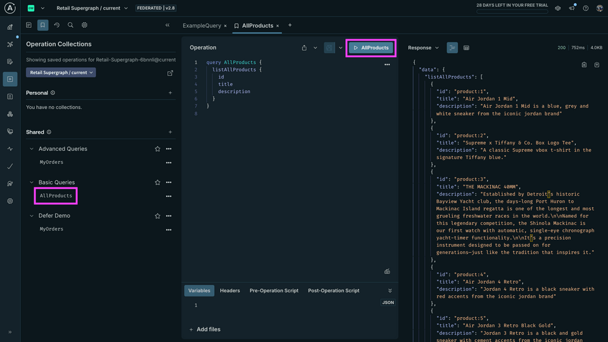Screen dimensions: 608x342
Task: Open more options for Defer Demo
Action: 168,216
